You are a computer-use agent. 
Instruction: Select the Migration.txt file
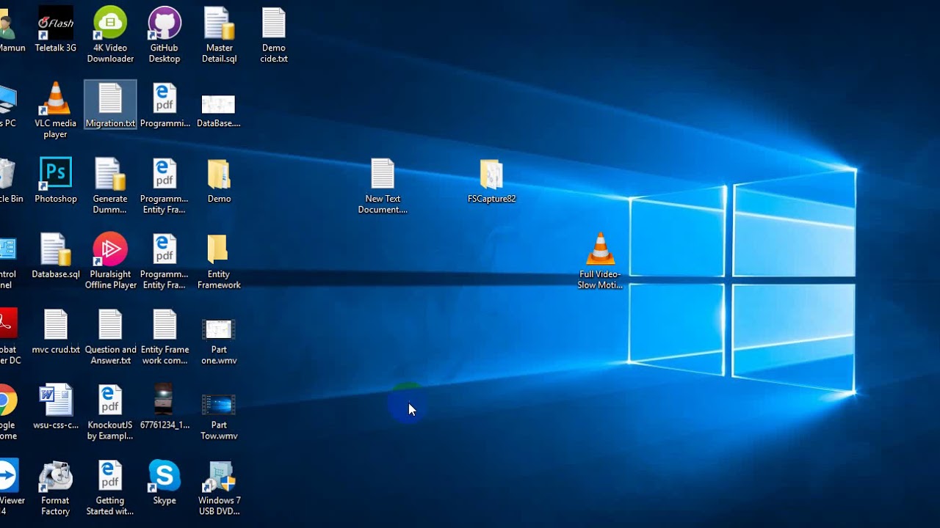pos(110,106)
